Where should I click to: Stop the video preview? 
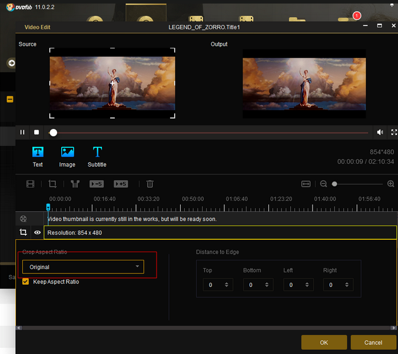[37, 133]
